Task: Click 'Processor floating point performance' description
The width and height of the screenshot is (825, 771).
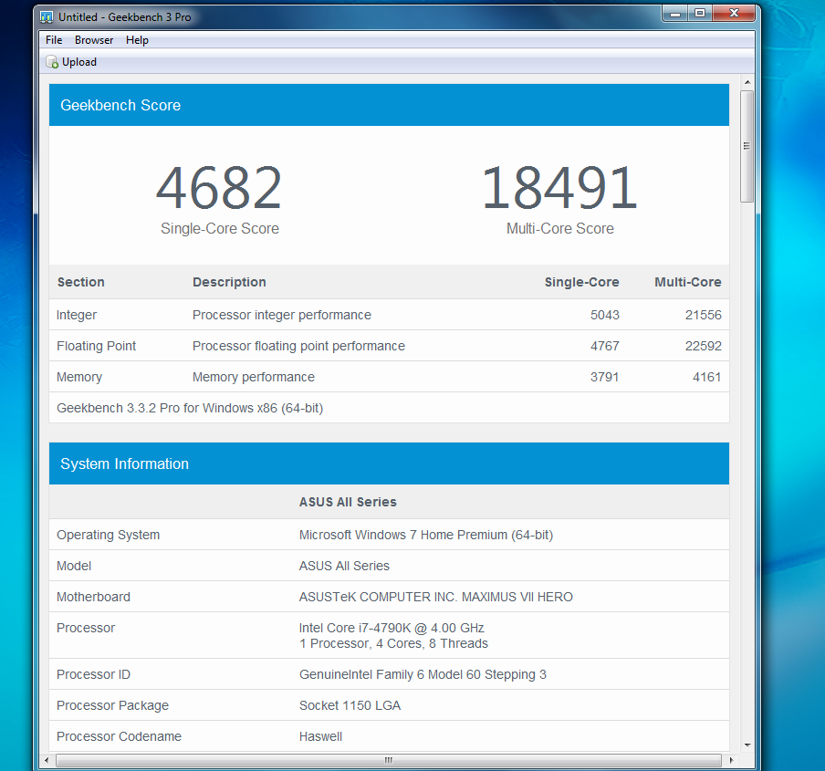Action: (x=298, y=346)
